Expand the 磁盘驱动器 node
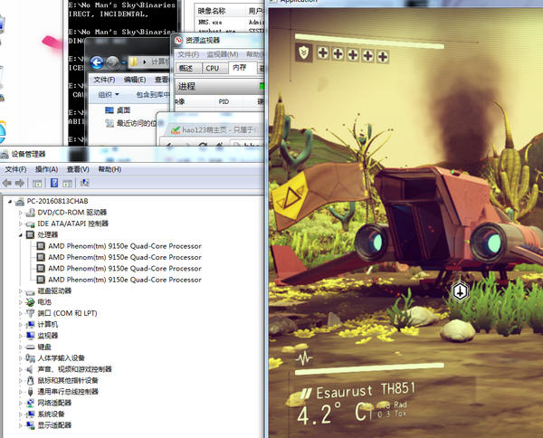 [21, 291]
